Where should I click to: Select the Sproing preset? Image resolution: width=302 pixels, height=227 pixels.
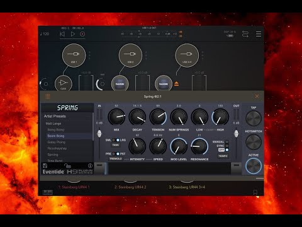click(x=53, y=154)
